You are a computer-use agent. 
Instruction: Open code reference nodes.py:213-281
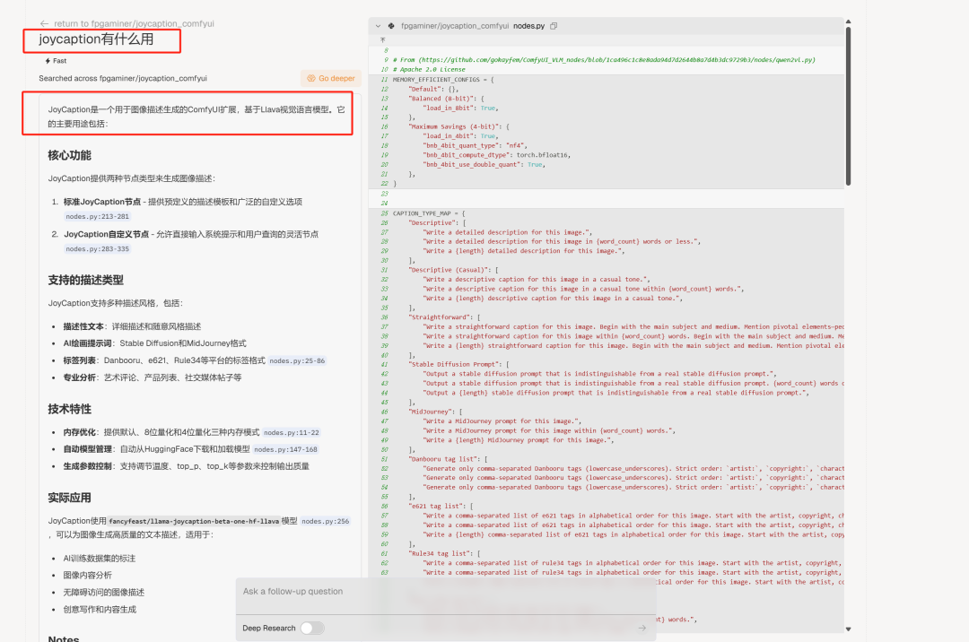pos(98,217)
